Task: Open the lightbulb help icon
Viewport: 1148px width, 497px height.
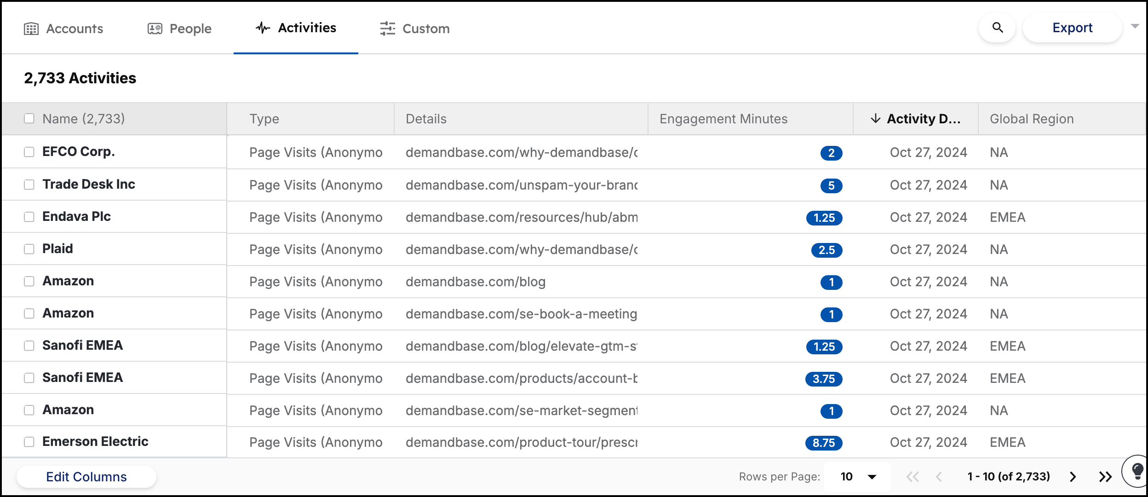Action: coord(1137,471)
